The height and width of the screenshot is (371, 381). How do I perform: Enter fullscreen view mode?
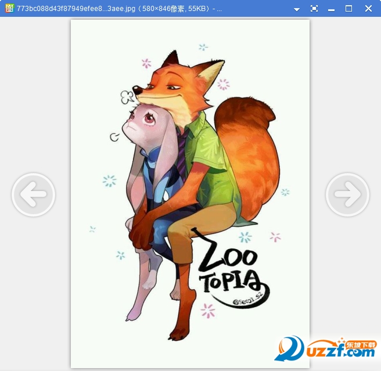pos(314,9)
